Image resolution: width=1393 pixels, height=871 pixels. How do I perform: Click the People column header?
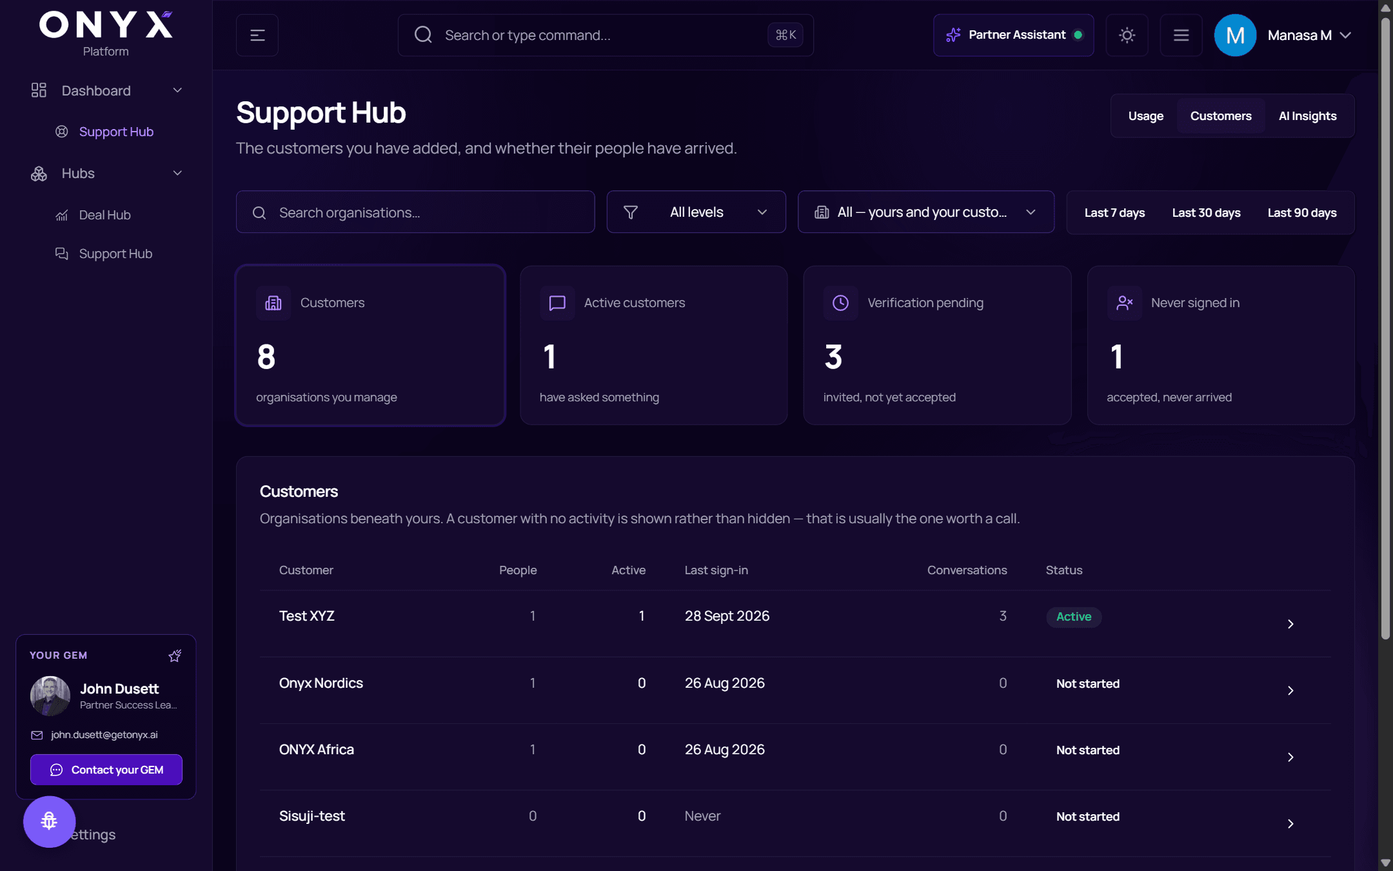[518, 570]
